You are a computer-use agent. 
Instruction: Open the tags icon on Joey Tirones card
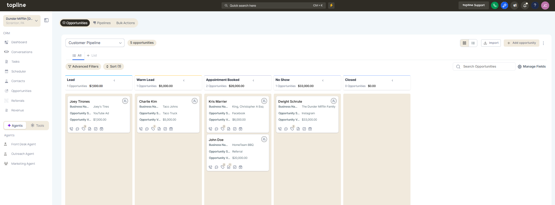(84, 128)
